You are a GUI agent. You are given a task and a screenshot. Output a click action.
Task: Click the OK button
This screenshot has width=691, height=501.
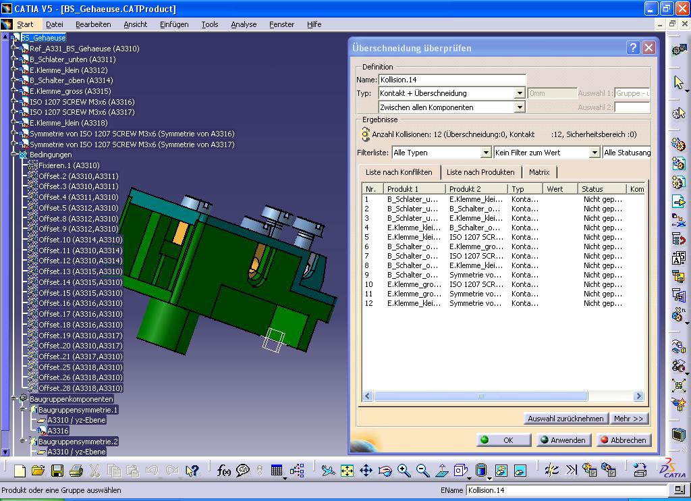click(503, 440)
